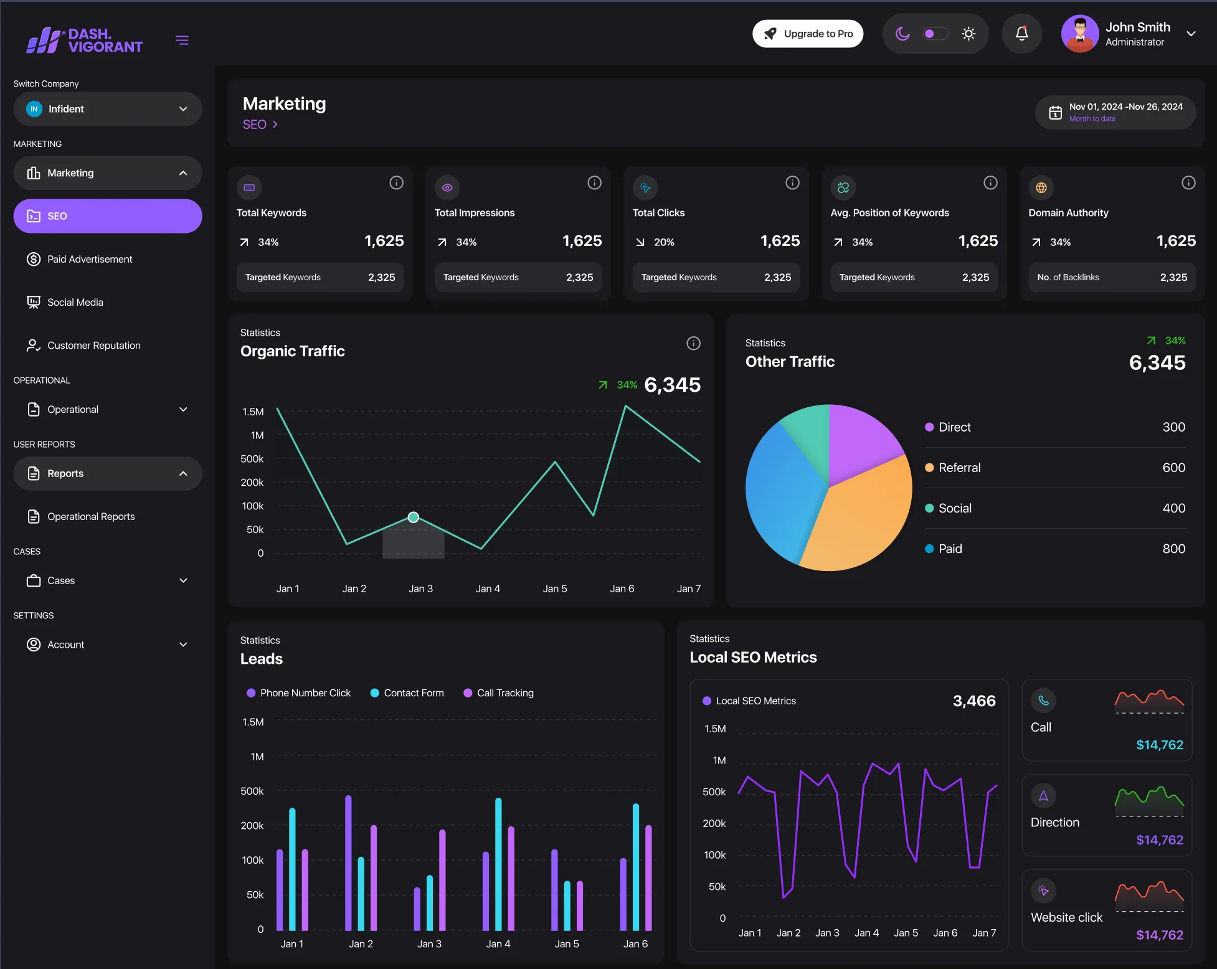Click the SEO breadcrumb link

coord(255,125)
